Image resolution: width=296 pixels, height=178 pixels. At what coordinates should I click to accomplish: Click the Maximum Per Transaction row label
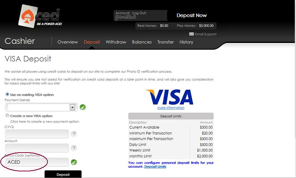(151, 139)
